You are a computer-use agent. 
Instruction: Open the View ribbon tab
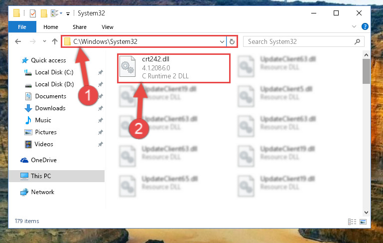click(108, 27)
